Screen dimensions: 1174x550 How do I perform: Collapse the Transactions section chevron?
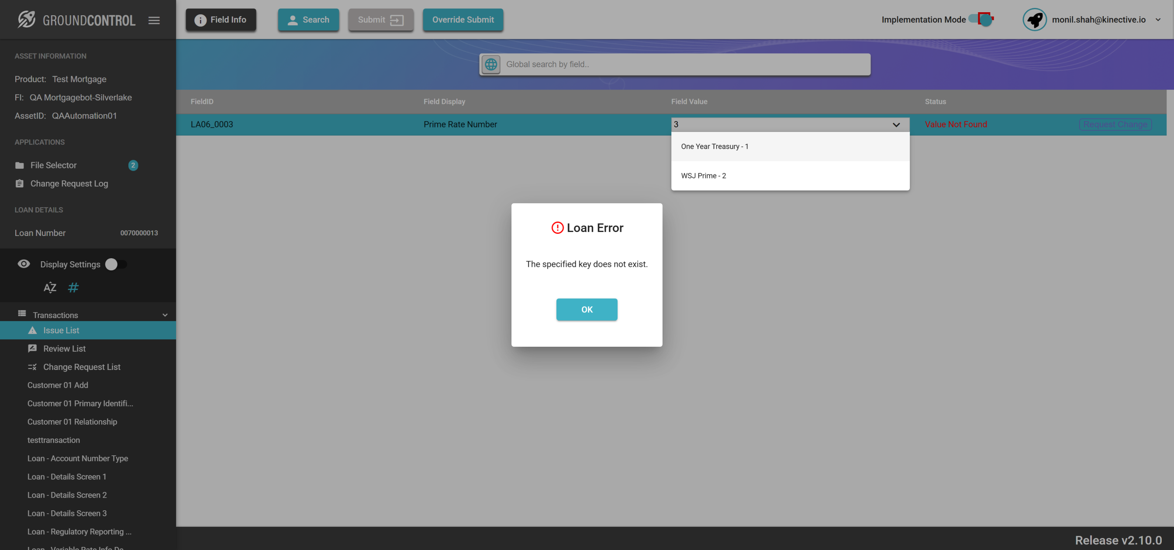coord(165,315)
